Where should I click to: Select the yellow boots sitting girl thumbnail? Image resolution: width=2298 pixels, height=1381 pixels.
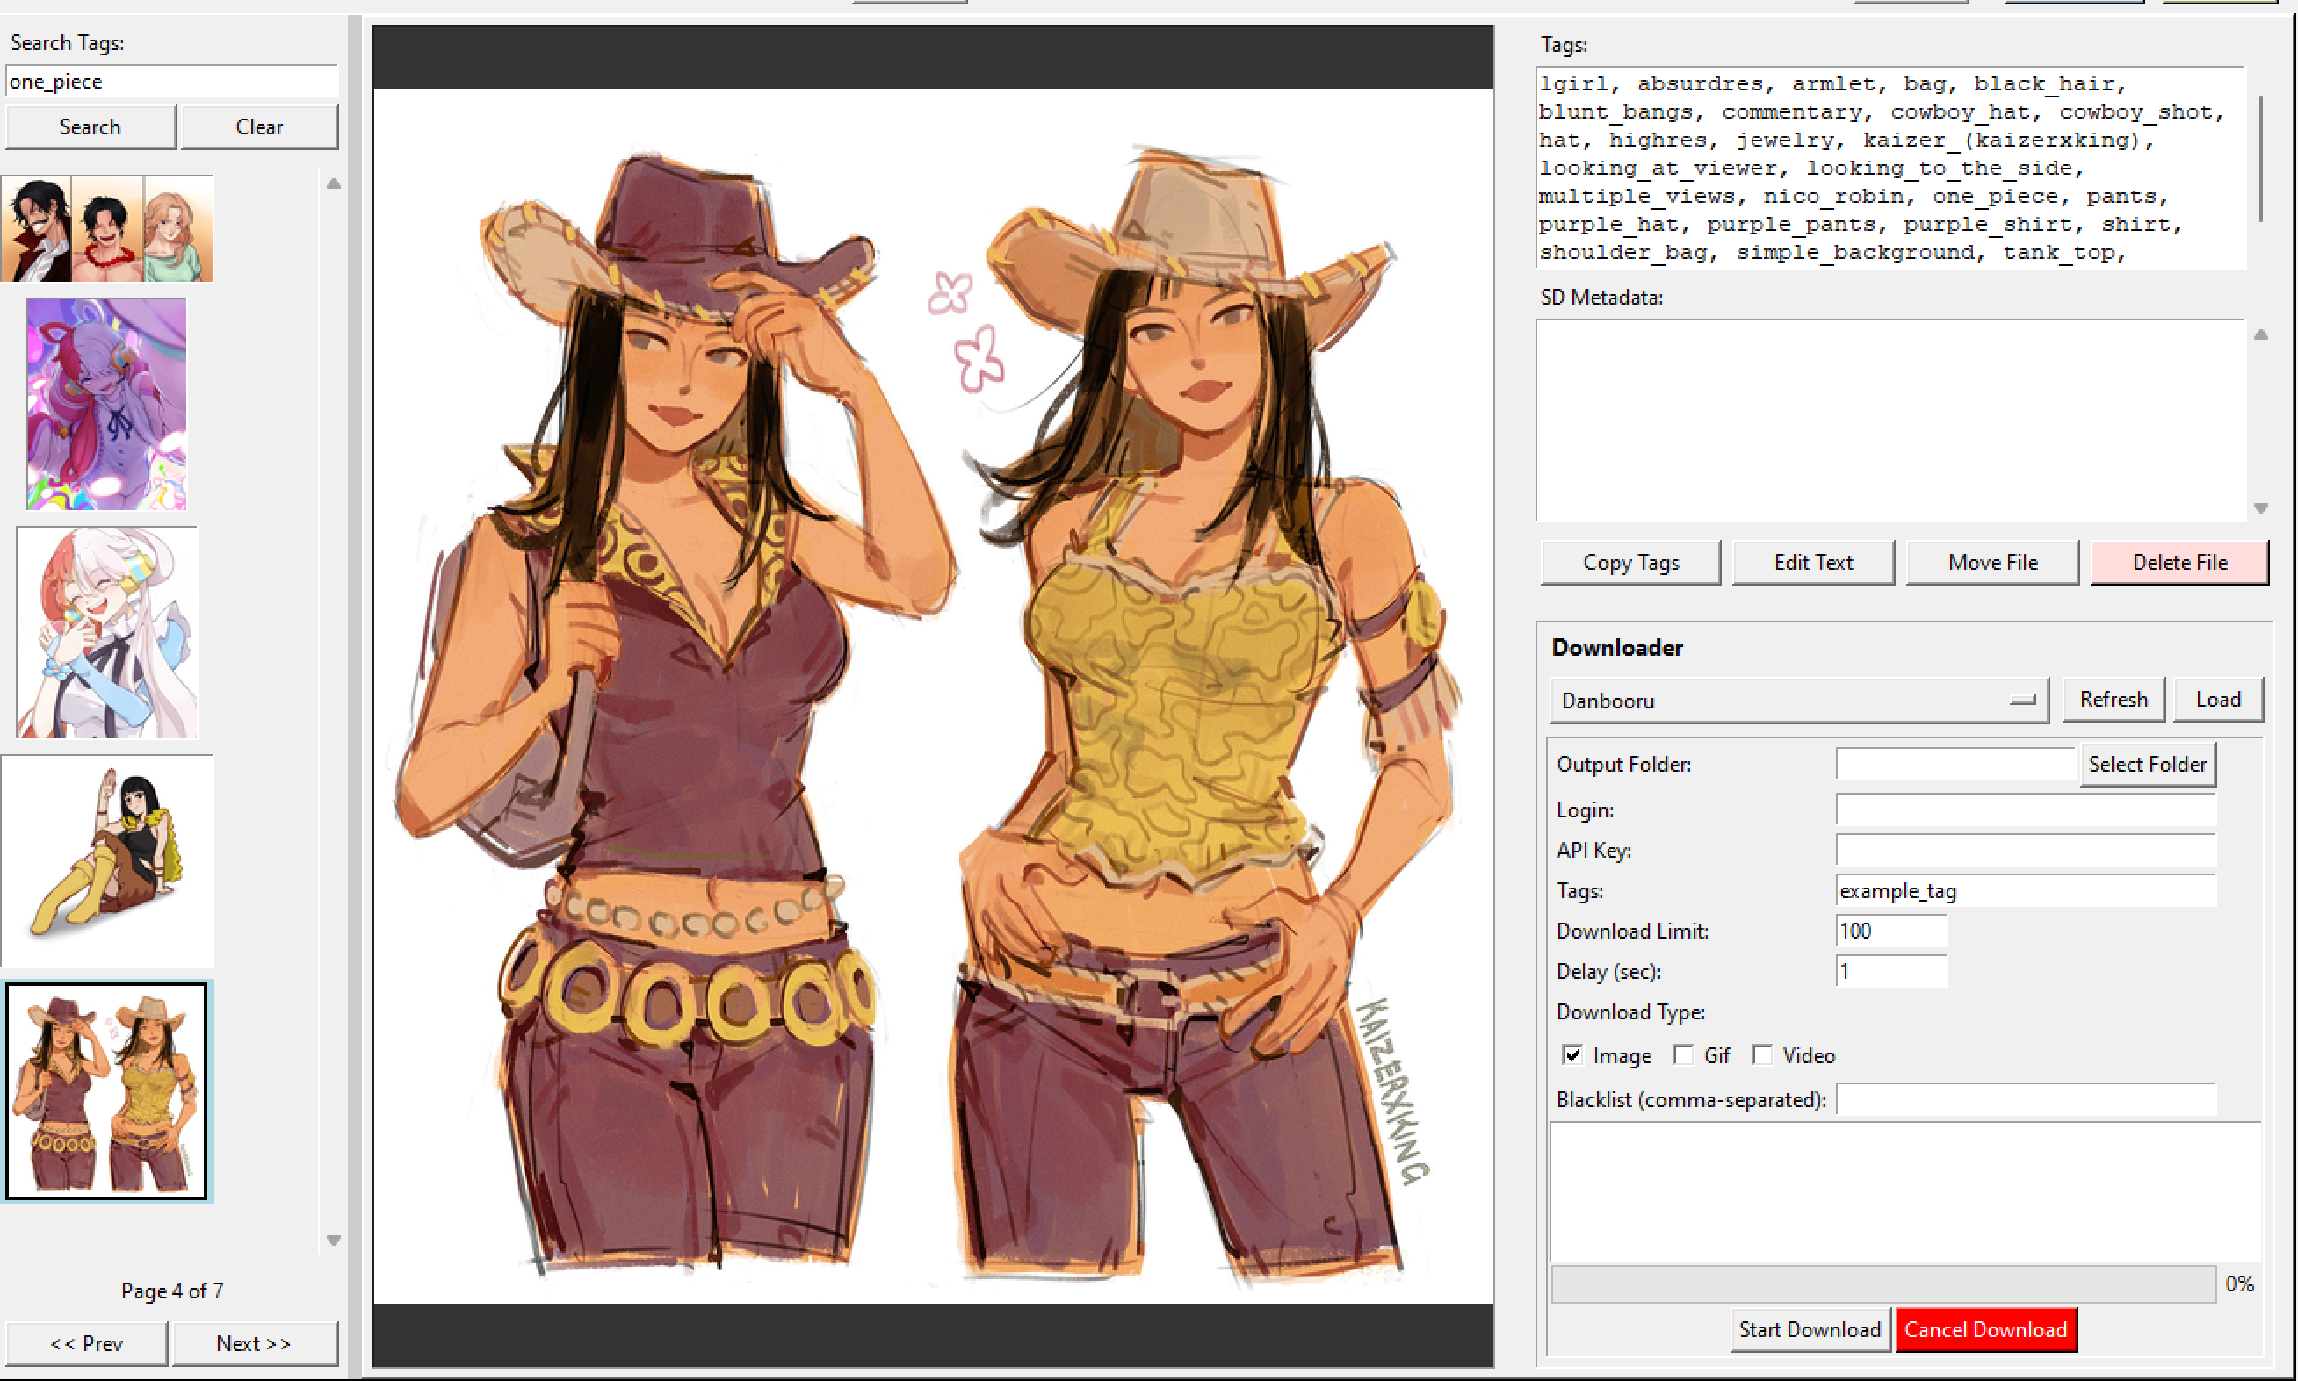coord(107,860)
